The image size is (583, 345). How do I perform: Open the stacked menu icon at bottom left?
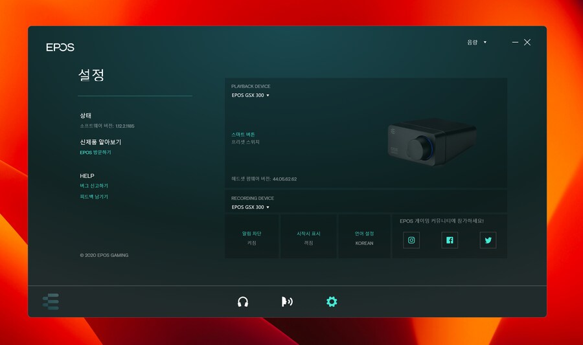coord(51,302)
